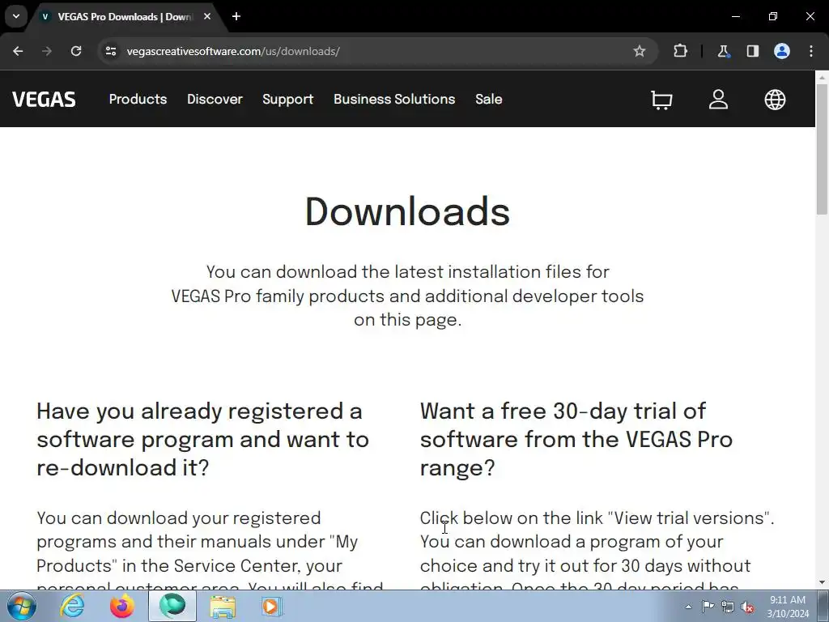Click heading "Want a free 30-day trial"
Viewport: 829px width, 622px height.
pyautogui.click(x=576, y=439)
